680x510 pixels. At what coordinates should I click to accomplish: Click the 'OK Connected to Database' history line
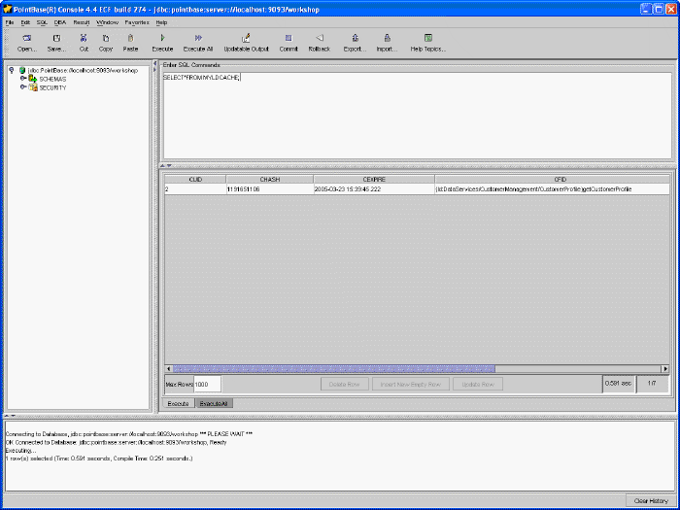coord(117,443)
